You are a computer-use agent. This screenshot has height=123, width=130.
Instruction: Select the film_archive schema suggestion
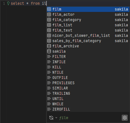click(88, 46)
